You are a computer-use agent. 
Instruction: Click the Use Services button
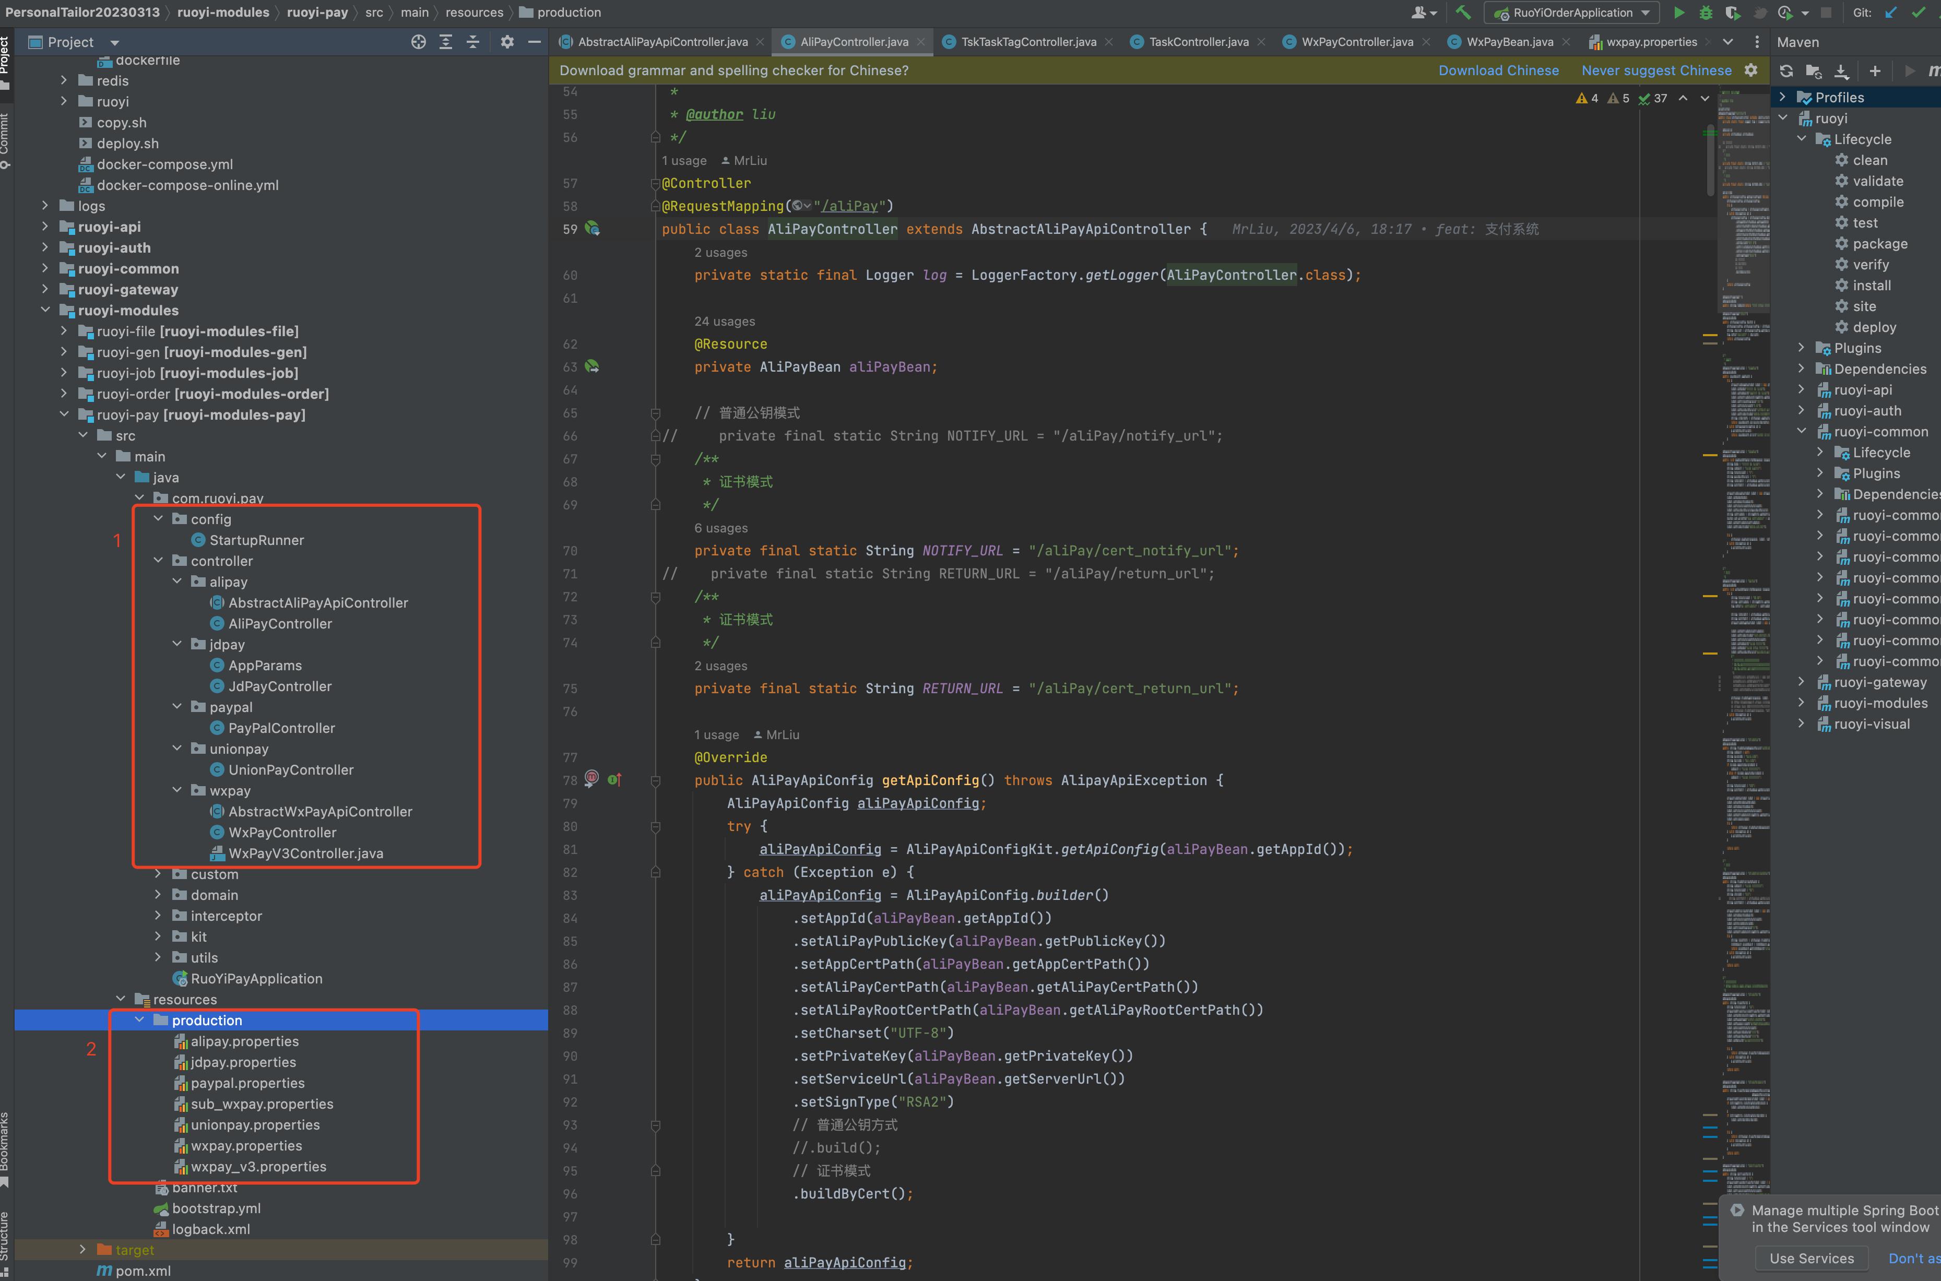coord(1811,1258)
